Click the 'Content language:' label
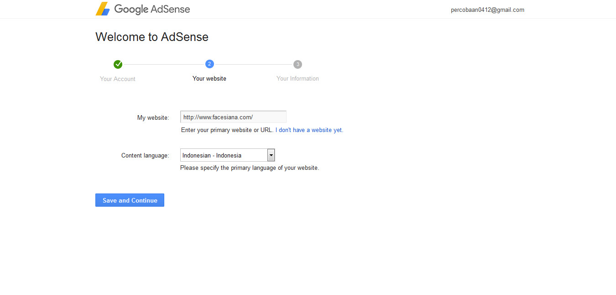The width and height of the screenshot is (616, 295). click(x=145, y=155)
